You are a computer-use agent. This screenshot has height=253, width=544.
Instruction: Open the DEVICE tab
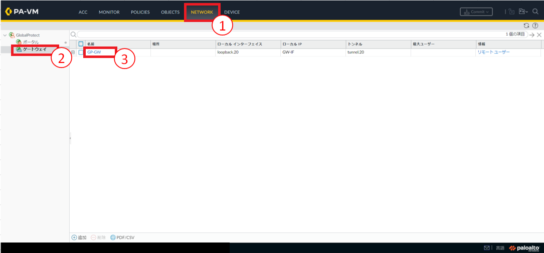[x=232, y=12]
